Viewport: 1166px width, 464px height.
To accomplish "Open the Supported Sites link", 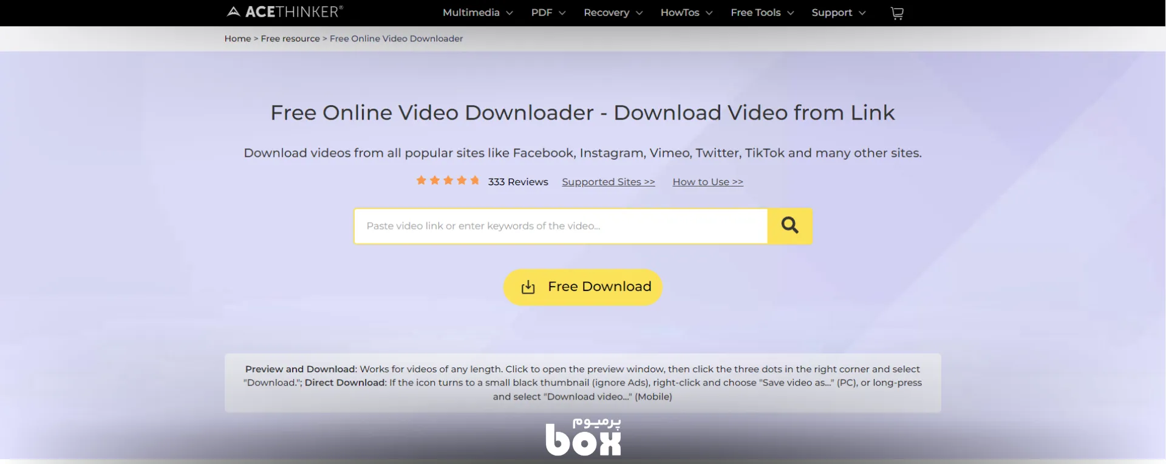I will [609, 182].
